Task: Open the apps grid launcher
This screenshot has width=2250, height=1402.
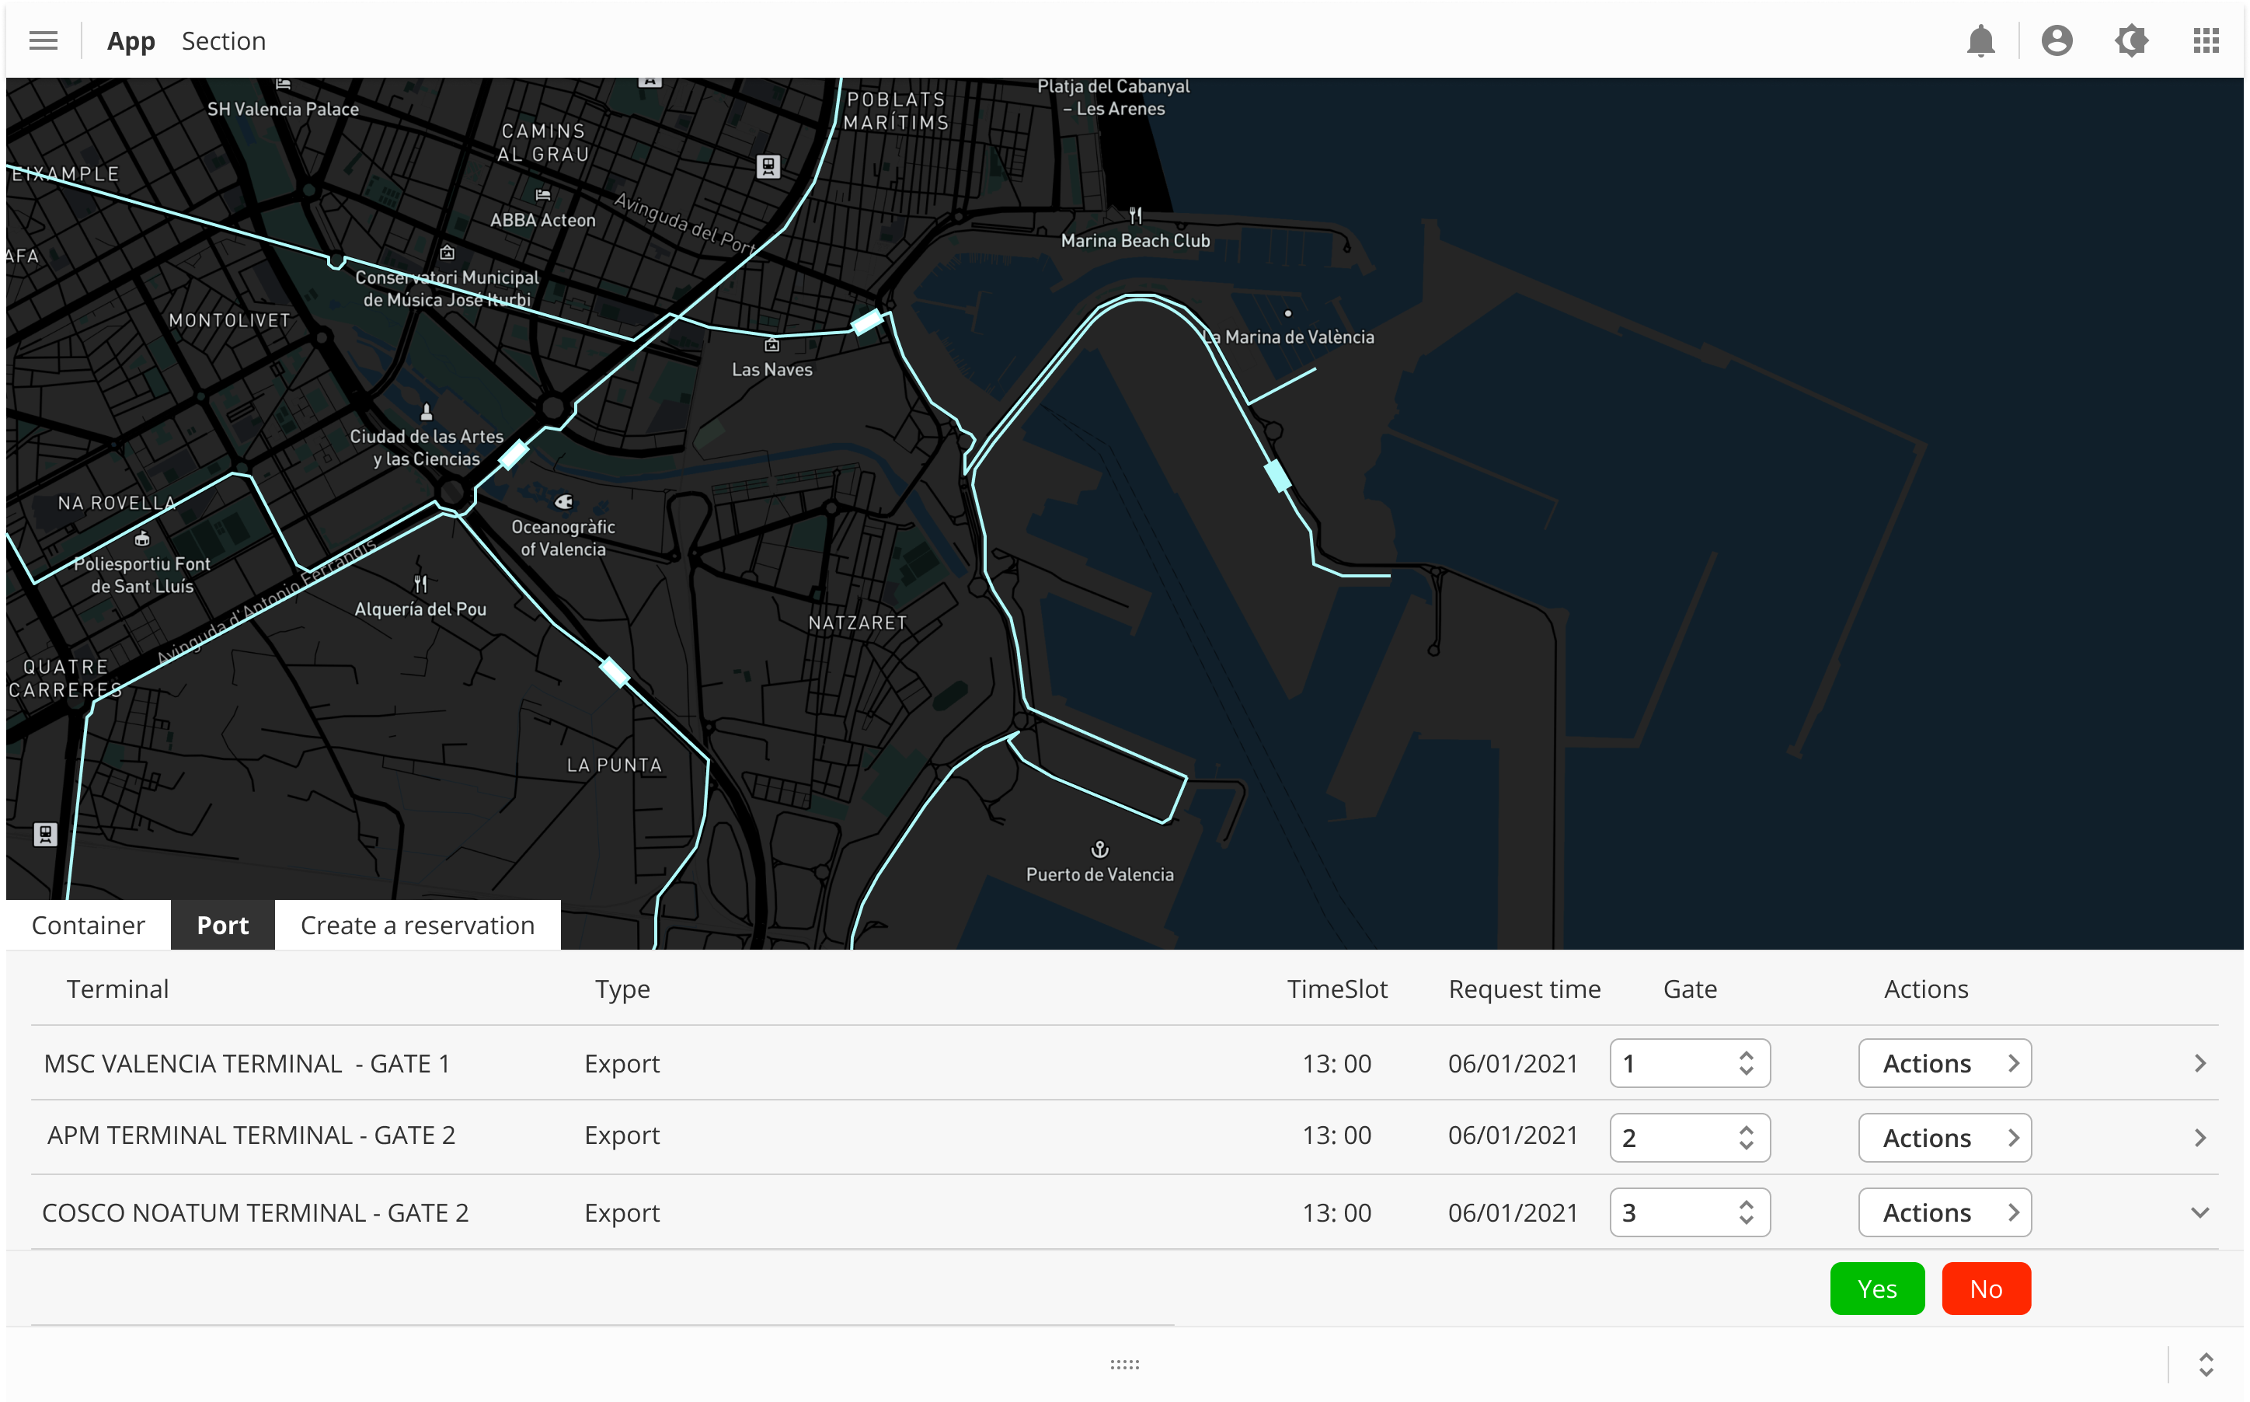Action: click(x=2206, y=40)
